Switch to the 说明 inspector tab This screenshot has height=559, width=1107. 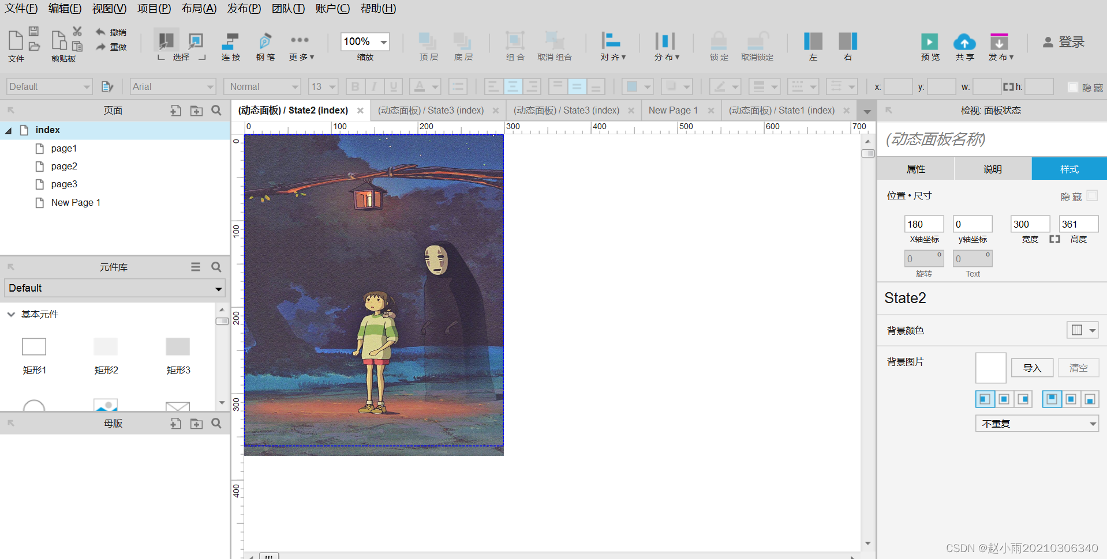tap(992, 169)
